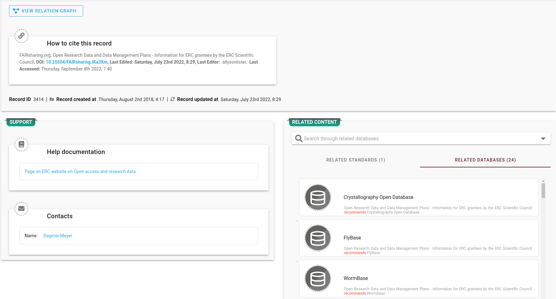Image resolution: width=556 pixels, height=299 pixels.
Task: Open WormBase record title
Action: coord(356,278)
